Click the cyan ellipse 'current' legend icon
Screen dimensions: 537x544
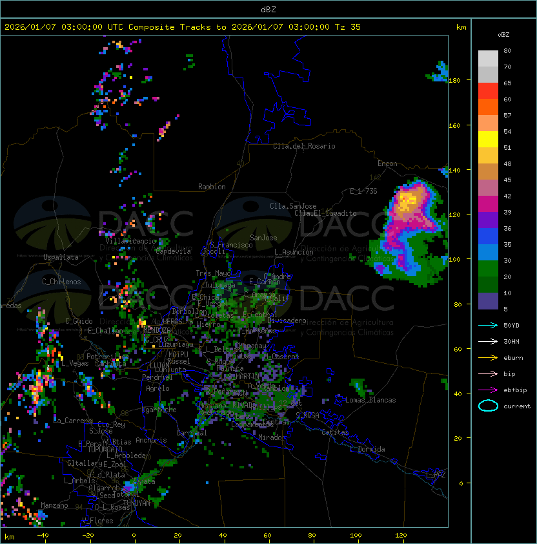coord(488,406)
